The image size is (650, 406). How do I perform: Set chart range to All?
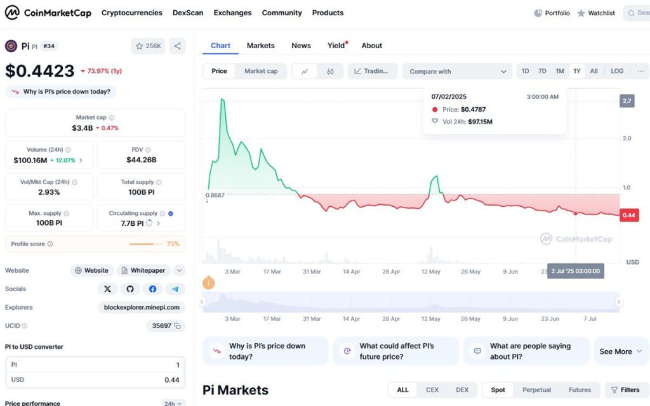pos(594,71)
